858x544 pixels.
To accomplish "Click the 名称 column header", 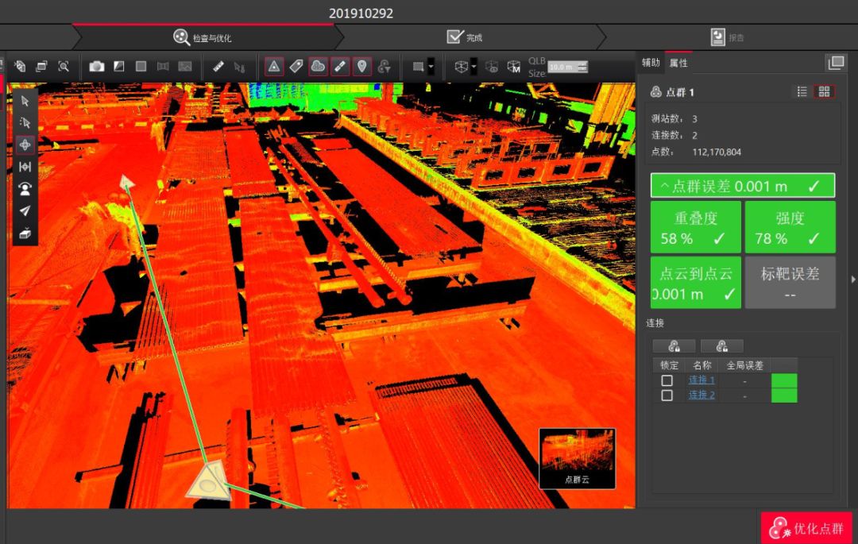I will coord(702,365).
